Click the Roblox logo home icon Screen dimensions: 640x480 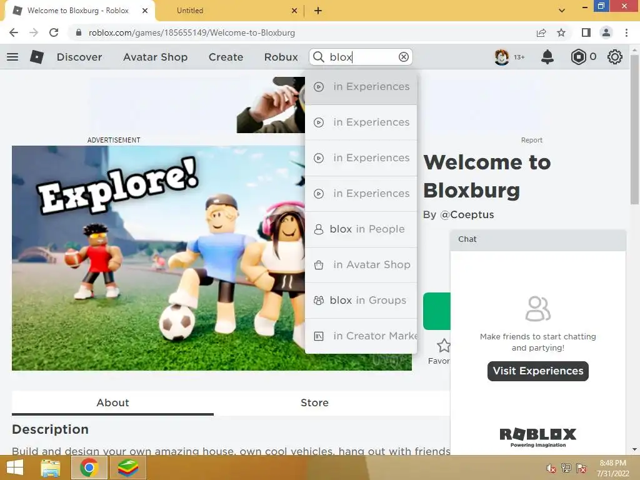[x=37, y=57]
